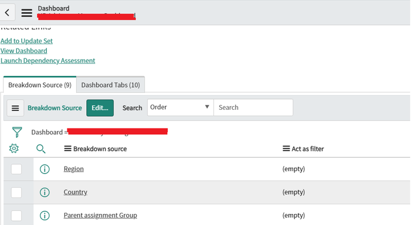Click the Dashboard = filter breadcrumb
The width and height of the screenshot is (418, 225).
(x=100, y=132)
